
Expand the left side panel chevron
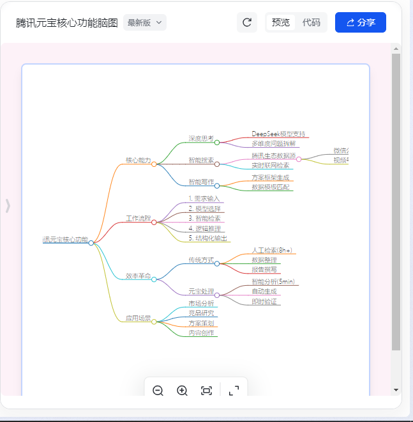(8, 206)
